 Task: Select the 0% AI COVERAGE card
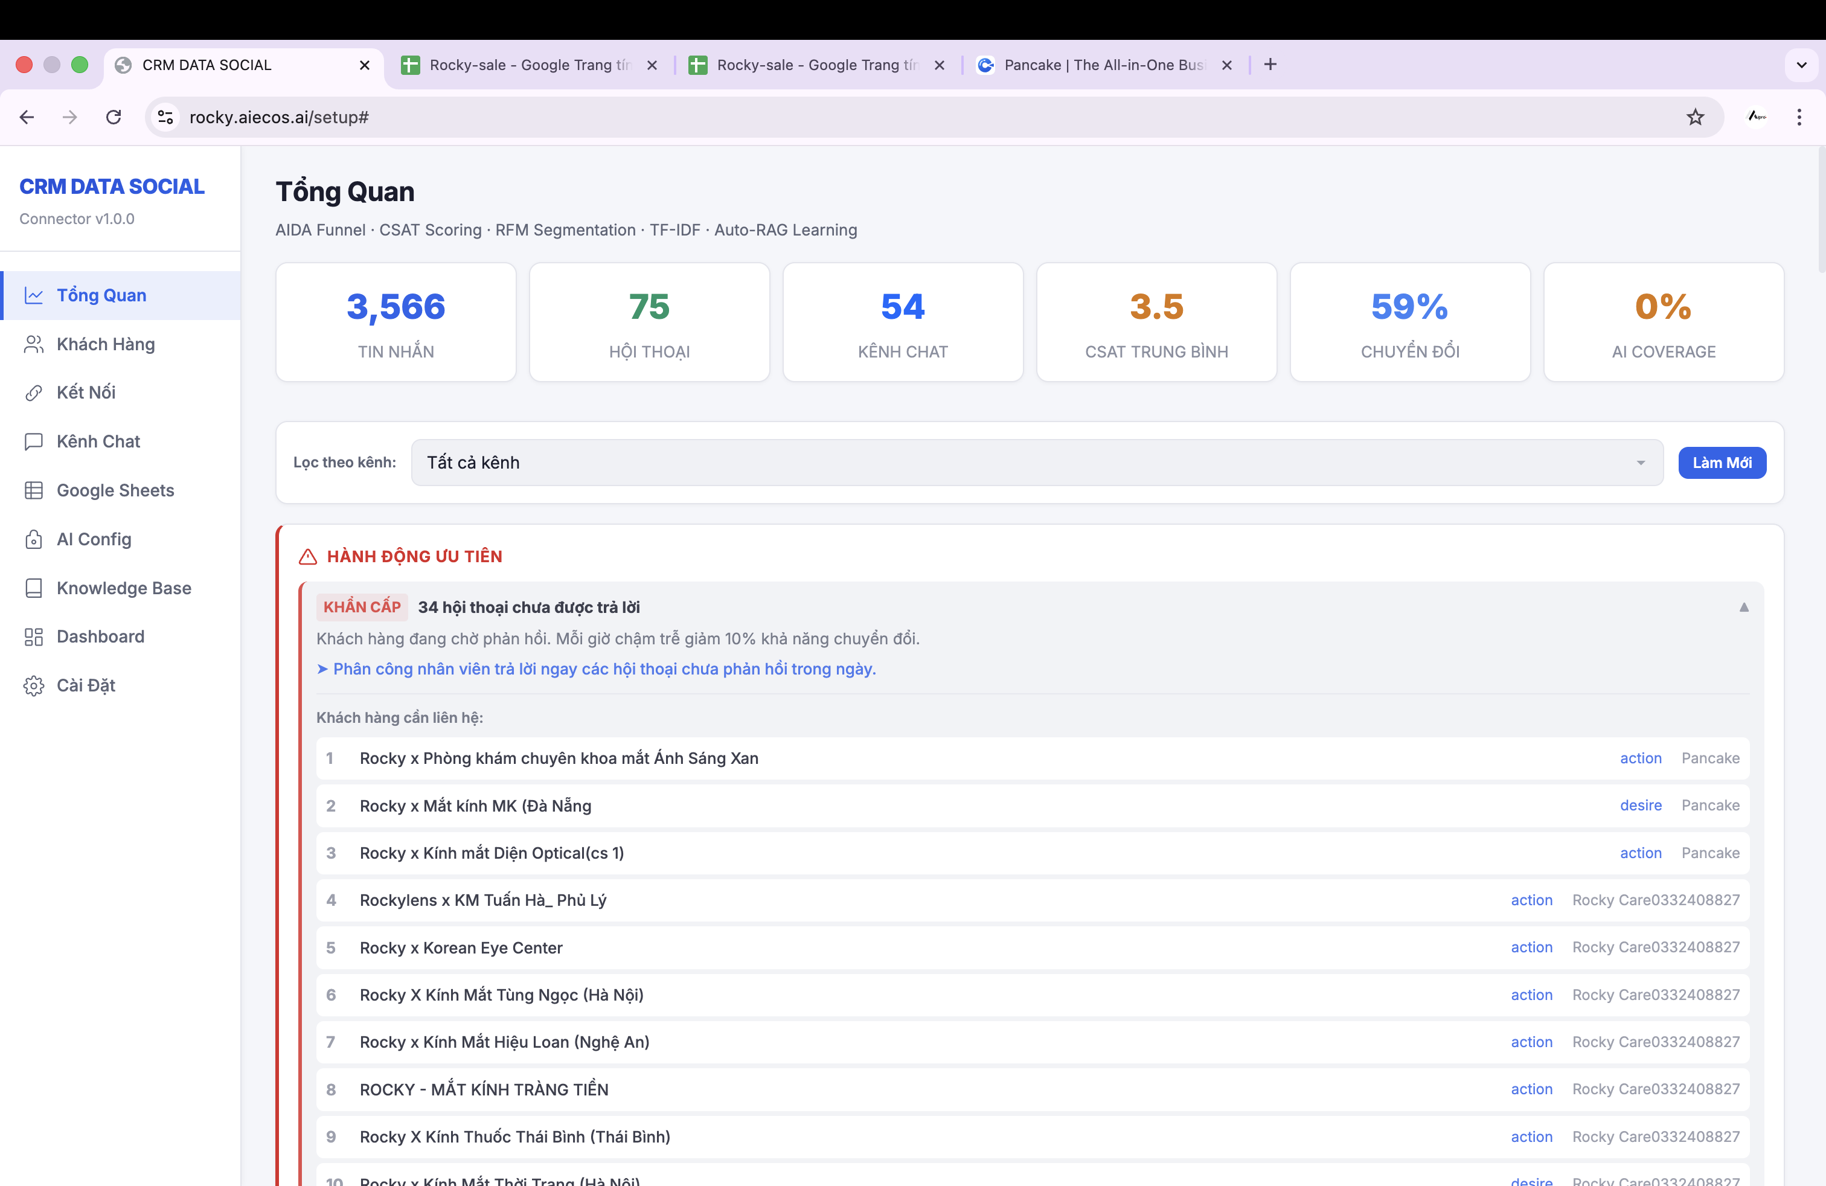tap(1664, 322)
